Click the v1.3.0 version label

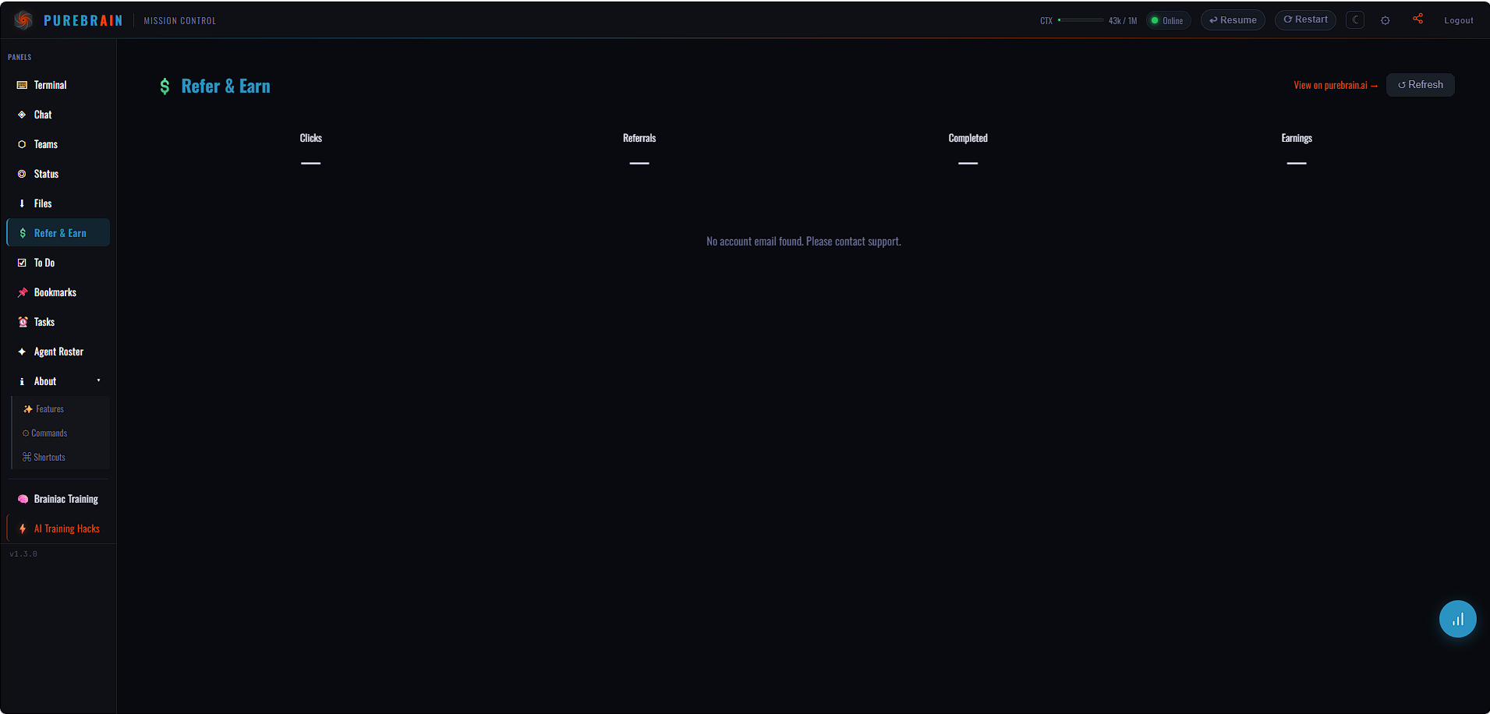[23, 554]
